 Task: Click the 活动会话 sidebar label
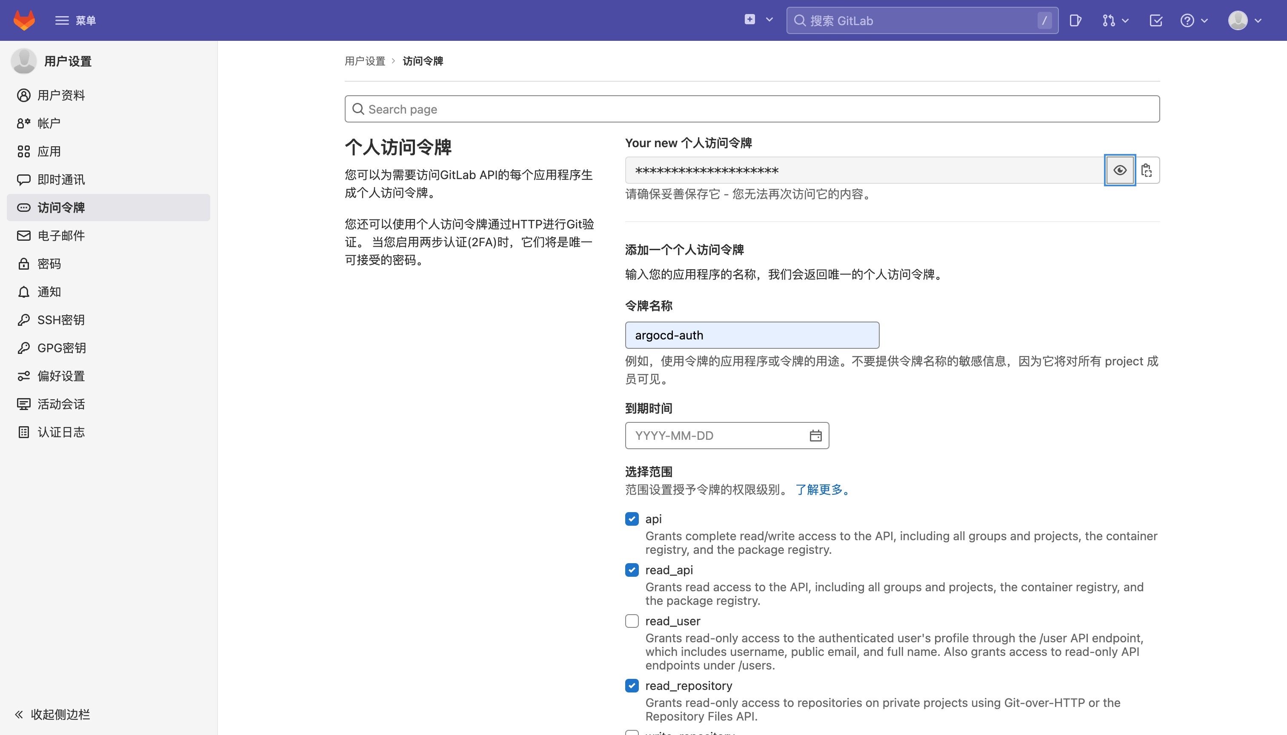click(61, 404)
